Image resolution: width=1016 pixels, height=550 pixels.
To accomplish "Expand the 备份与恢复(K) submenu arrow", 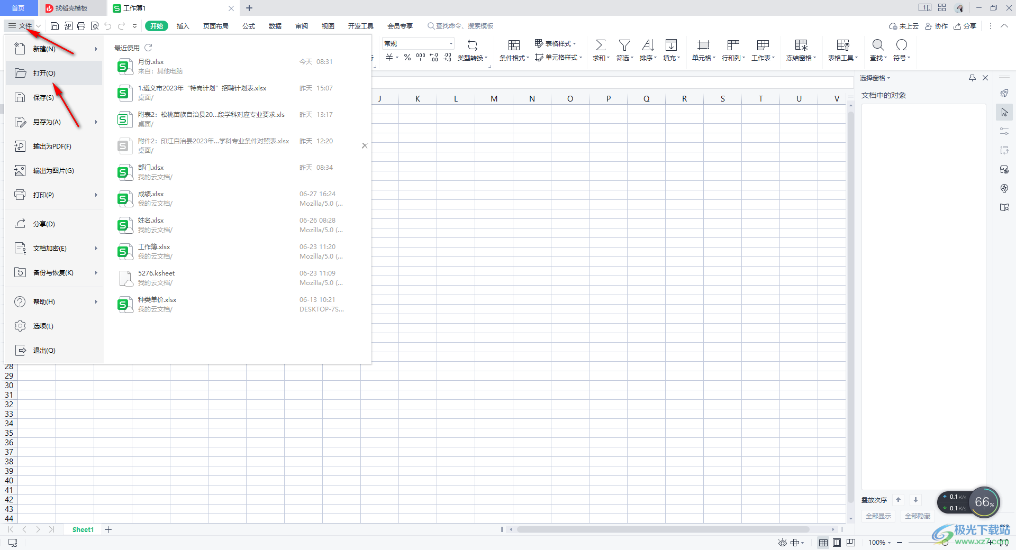I will 96,272.
